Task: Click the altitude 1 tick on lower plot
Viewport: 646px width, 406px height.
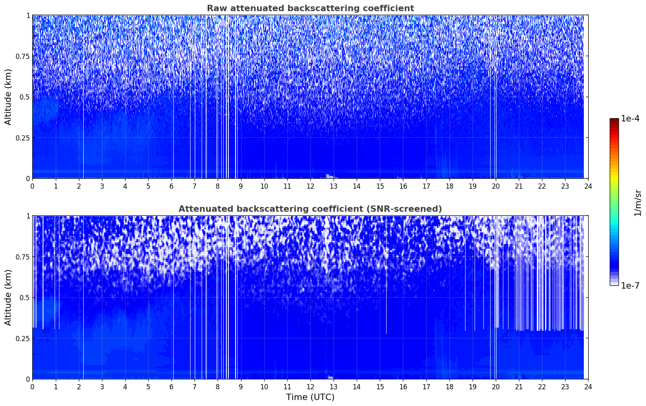Action: 27,216
